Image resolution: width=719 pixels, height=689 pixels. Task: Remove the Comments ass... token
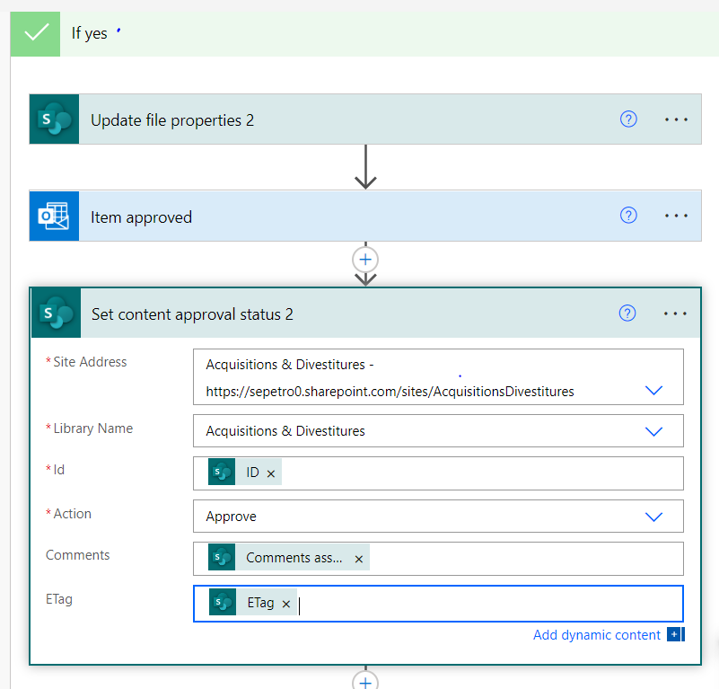coord(358,559)
